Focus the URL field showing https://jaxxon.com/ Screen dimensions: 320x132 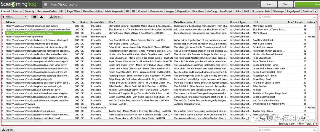151,4
